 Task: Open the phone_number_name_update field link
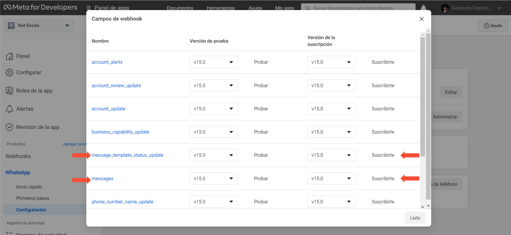tap(123, 202)
